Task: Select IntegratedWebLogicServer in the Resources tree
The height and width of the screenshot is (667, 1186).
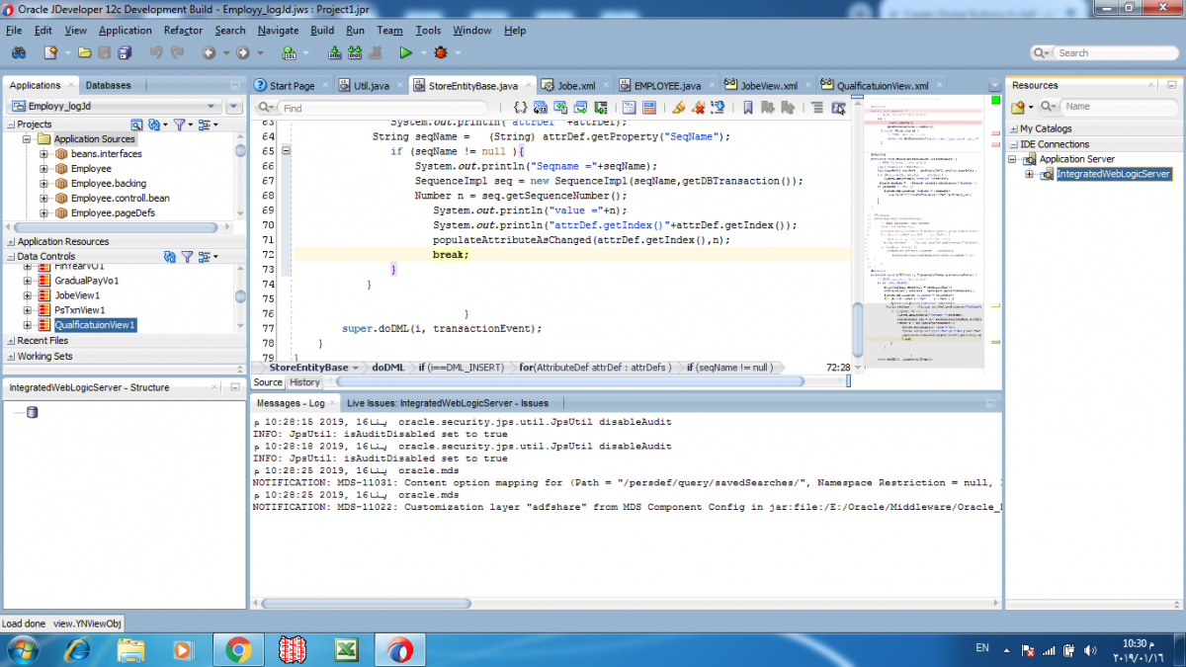Action: pos(1112,175)
